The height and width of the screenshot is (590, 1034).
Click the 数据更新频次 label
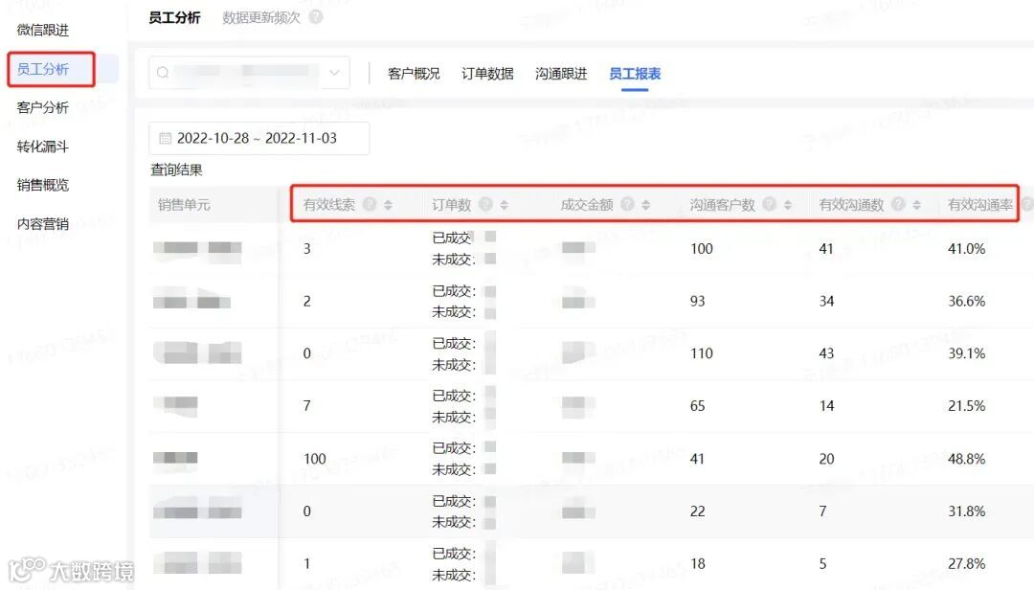point(261,18)
